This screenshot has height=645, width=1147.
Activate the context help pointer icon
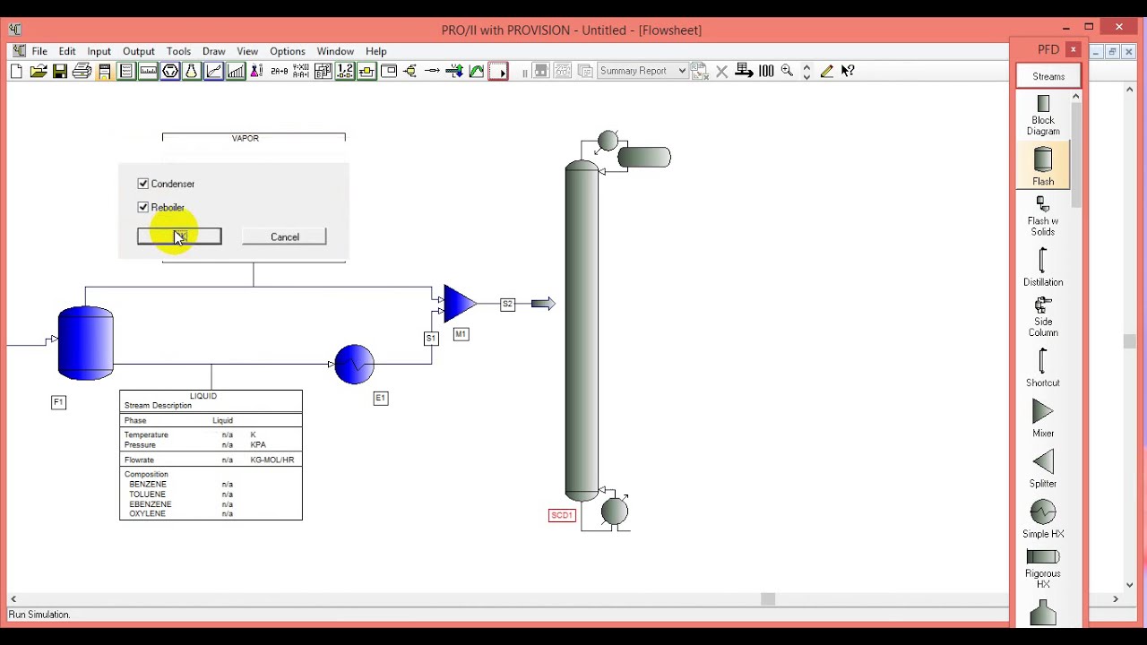[x=848, y=72]
